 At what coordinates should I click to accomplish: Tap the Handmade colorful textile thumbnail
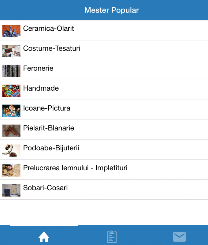tap(11, 91)
